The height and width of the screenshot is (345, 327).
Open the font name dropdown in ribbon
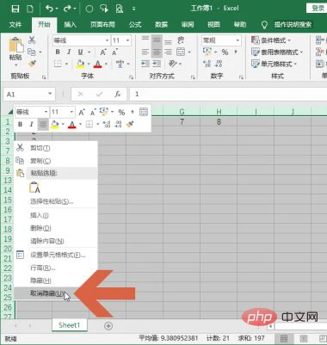tap(107, 40)
